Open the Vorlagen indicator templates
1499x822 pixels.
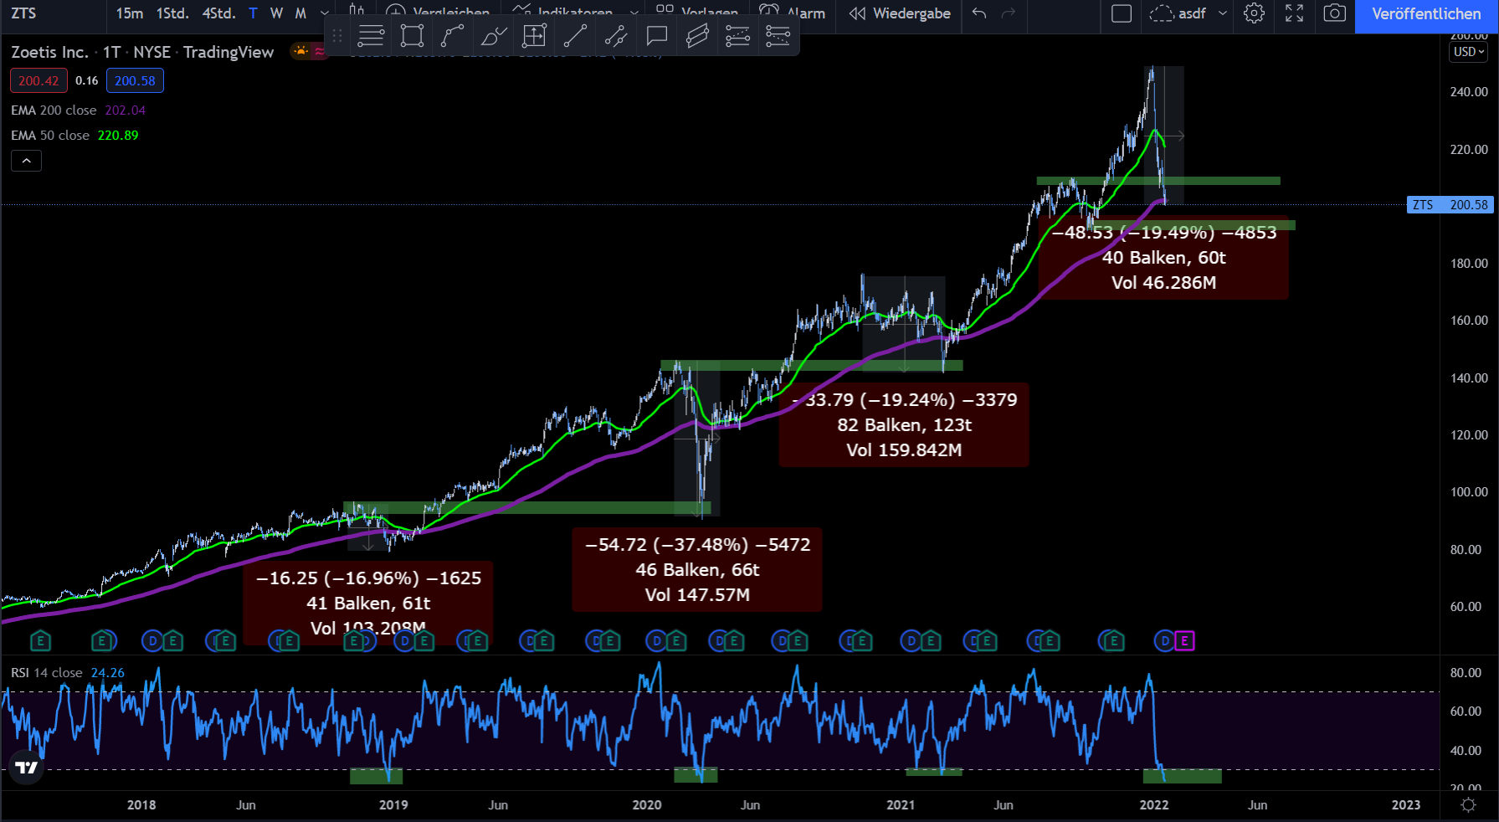[x=696, y=13]
